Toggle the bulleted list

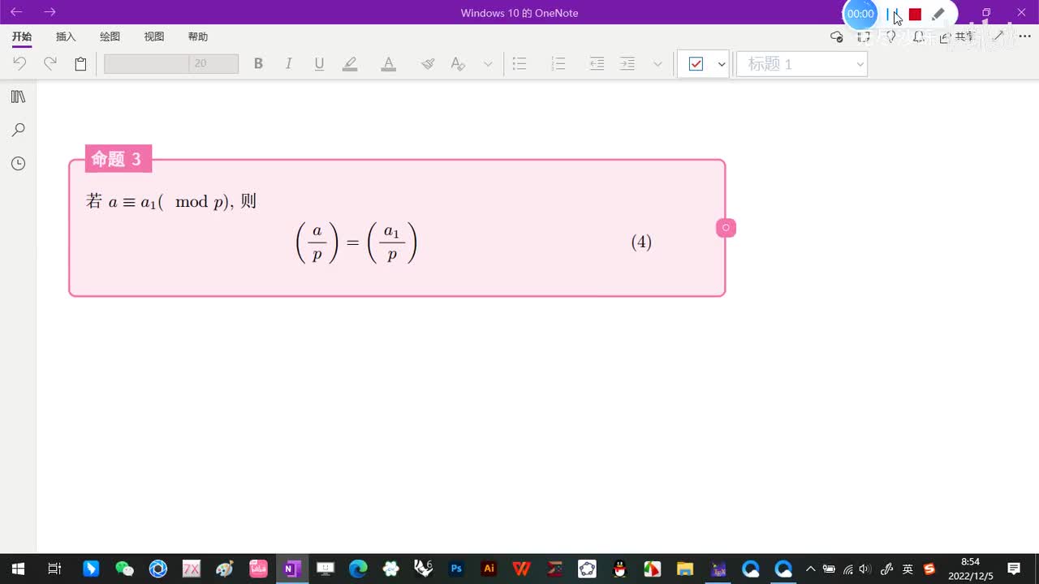(x=519, y=64)
